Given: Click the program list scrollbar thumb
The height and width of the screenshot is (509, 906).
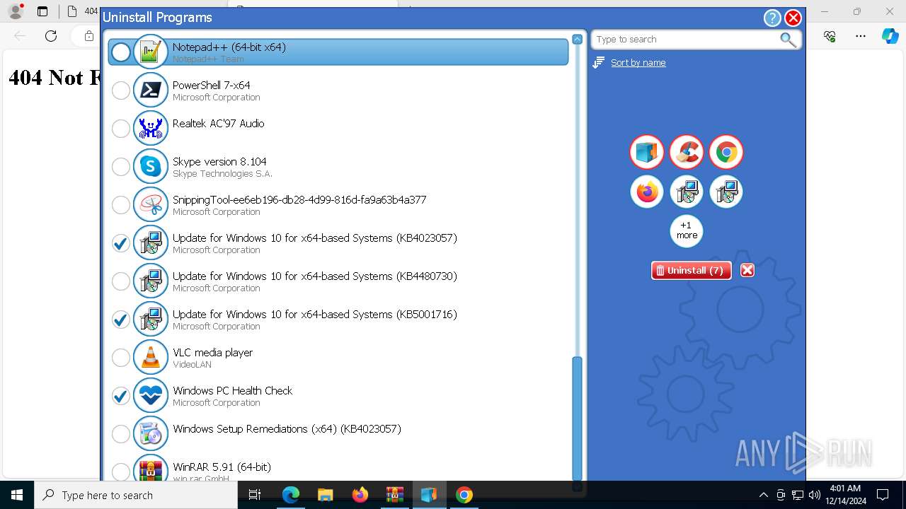Looking at the screenshot, I should coord(577,419).
